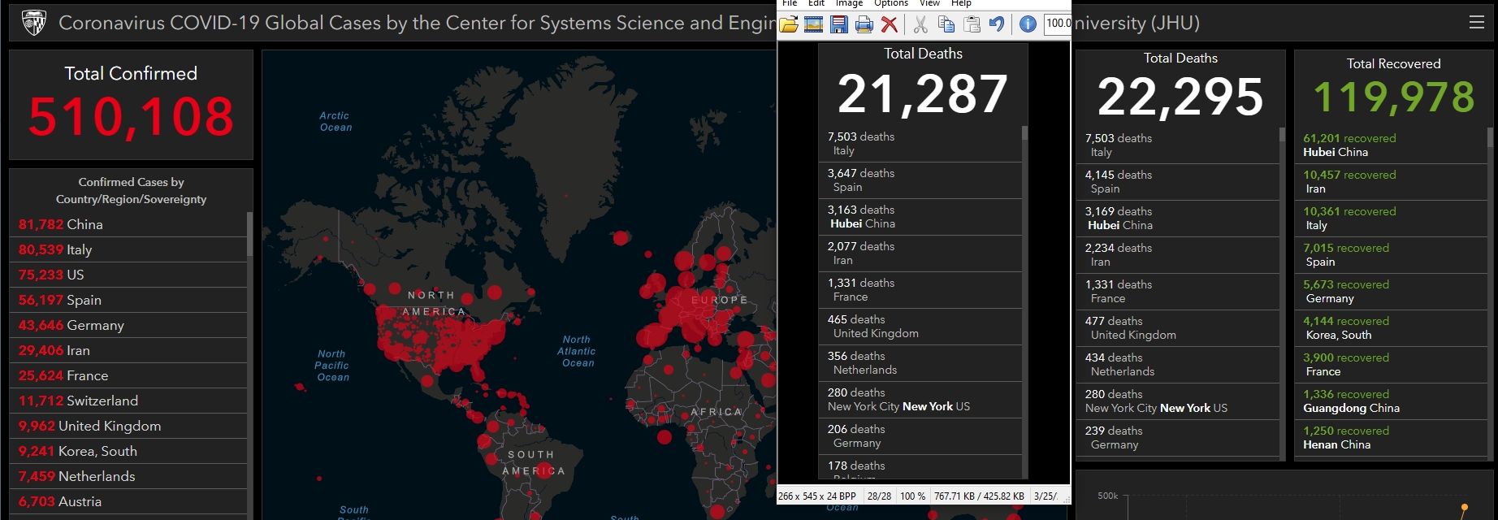
Task: Select 477 deaths United Kingdom row
Action: tap(1178, 328)
